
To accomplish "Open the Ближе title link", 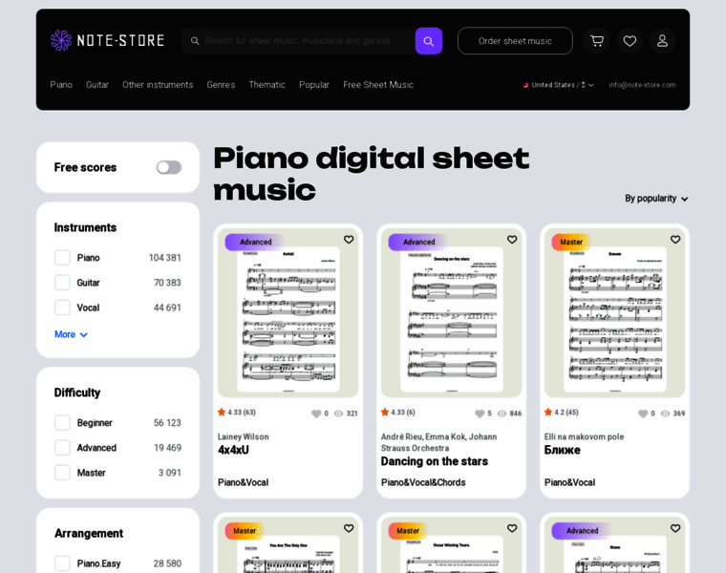I will coord(562,450).
